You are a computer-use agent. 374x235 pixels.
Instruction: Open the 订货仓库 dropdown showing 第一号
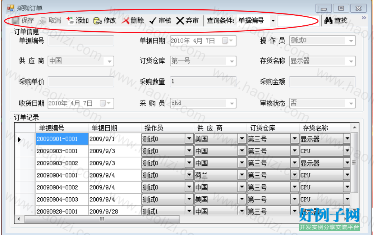point(232,61)
